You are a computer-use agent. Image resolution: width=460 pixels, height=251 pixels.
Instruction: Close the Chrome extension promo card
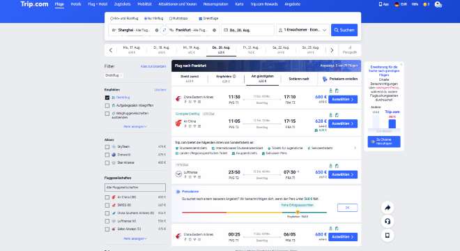click(401, 64)
